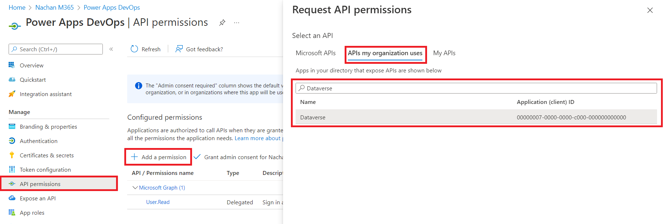Switch to the Microsoft APIs tab
Image resolution: width=666 pixels, height=224 pixels.
315,53
